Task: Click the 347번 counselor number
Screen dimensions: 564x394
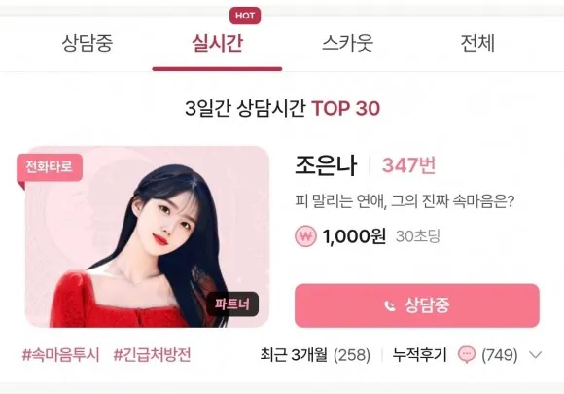Action: pos(408,165)
